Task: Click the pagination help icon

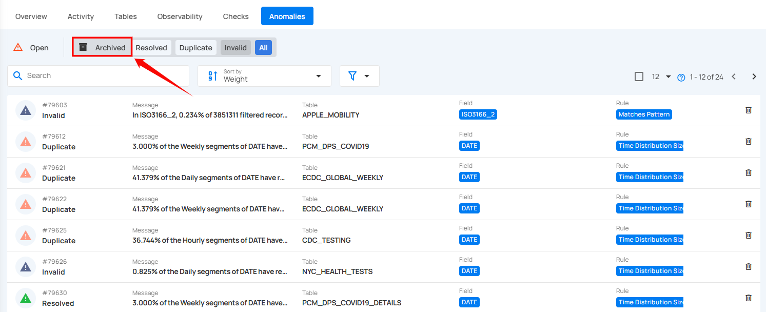Action: click(x=681, y=77)
